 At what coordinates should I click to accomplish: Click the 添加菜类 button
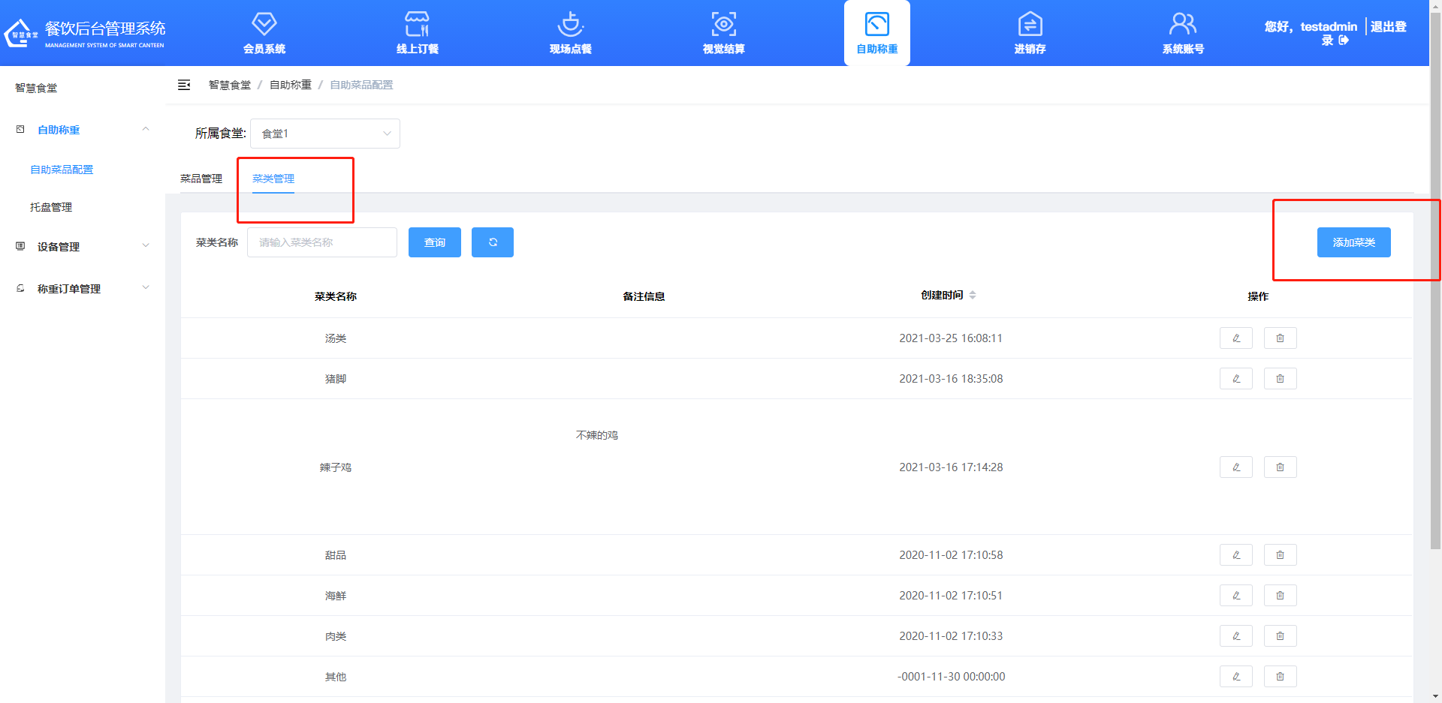pyautogui.click(x=1353, y=242)
